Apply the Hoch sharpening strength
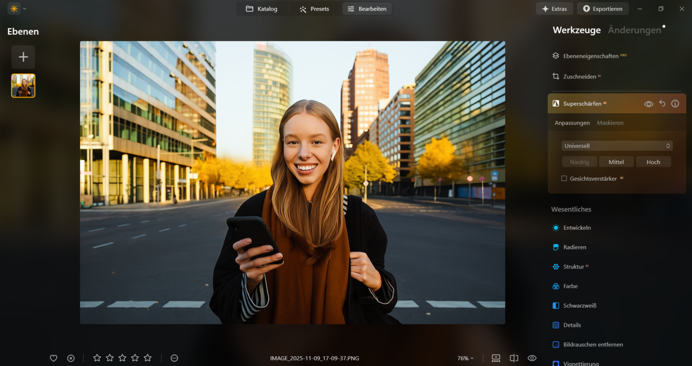Screen dimensions: 692x366 click(x=653, y=162)
